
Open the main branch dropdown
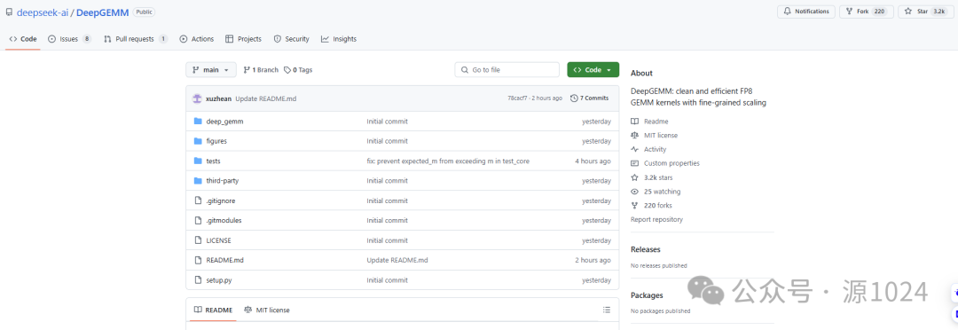tap(211, 70)
